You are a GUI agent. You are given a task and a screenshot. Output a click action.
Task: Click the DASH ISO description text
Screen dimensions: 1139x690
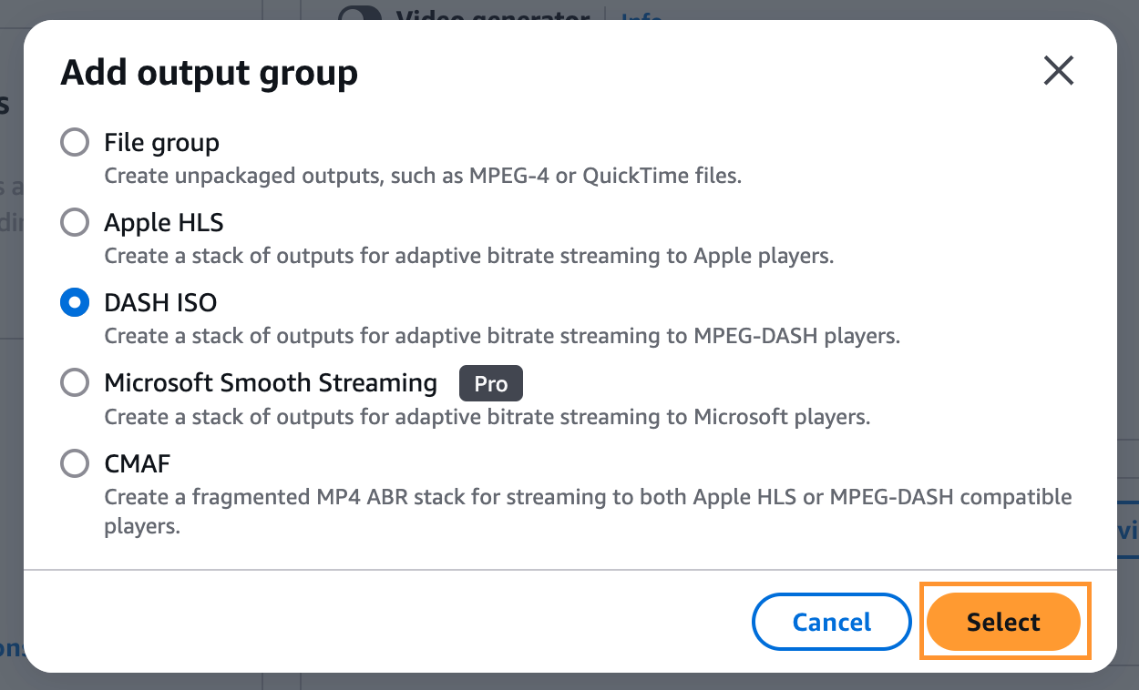click(x=502, y=336)
